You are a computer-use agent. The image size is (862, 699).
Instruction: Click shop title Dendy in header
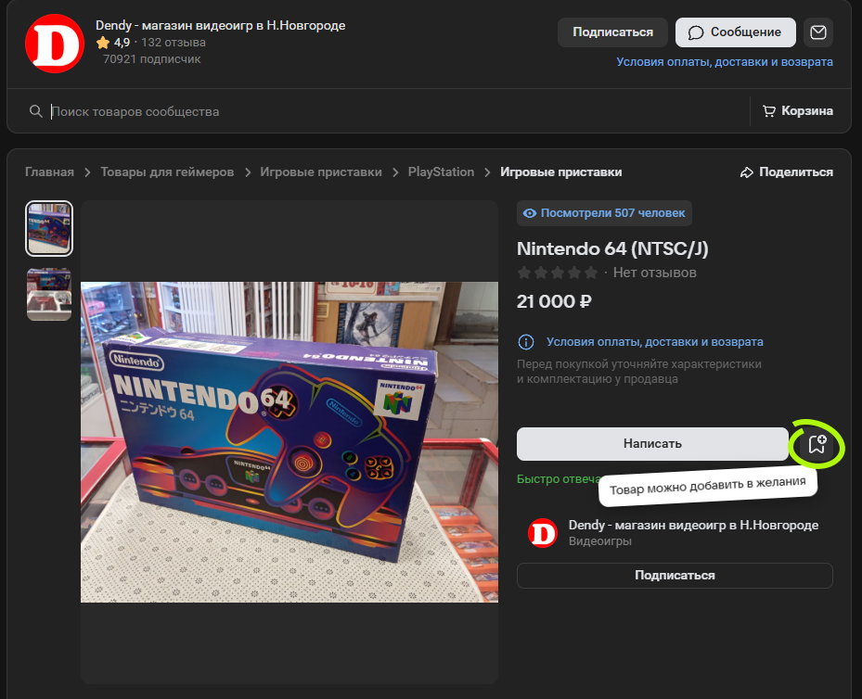coord(221,25)
